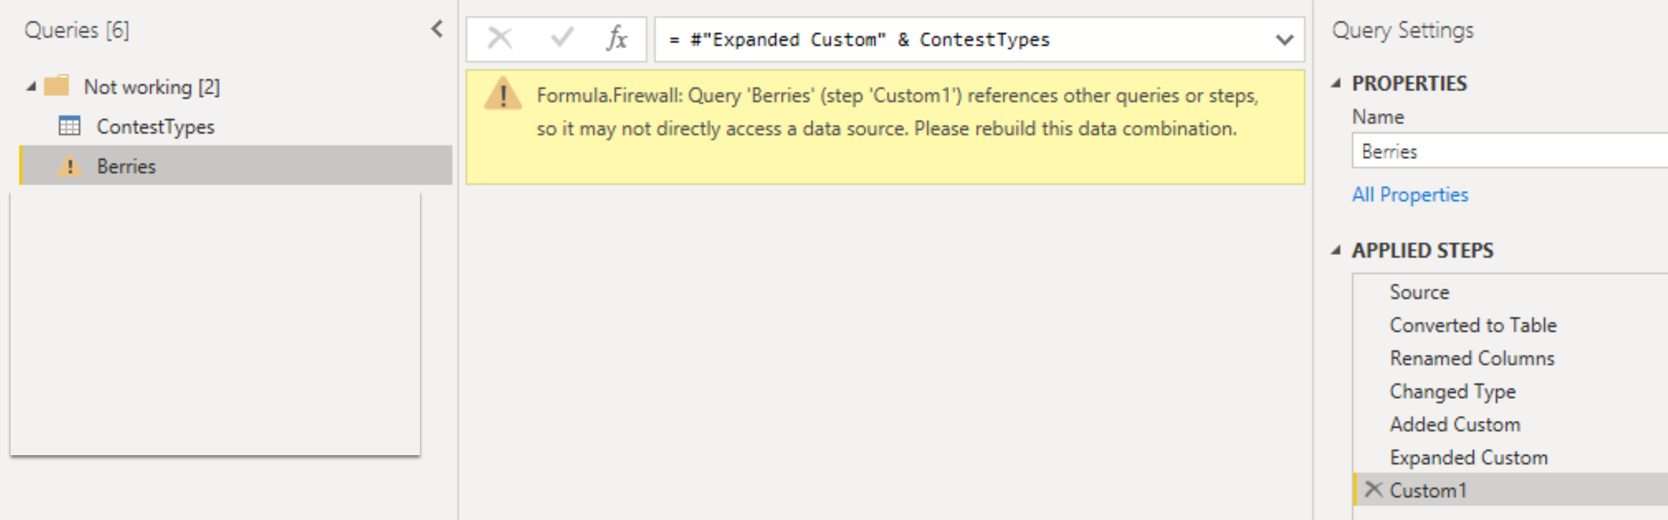Select the ContestTypes query

point(155,126)
